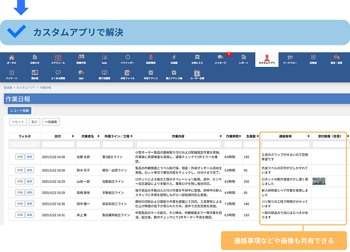Viewport: 350px width, 252px height.
Task: Select the カスタムアプリ tab
Action: tap(266, 59)
